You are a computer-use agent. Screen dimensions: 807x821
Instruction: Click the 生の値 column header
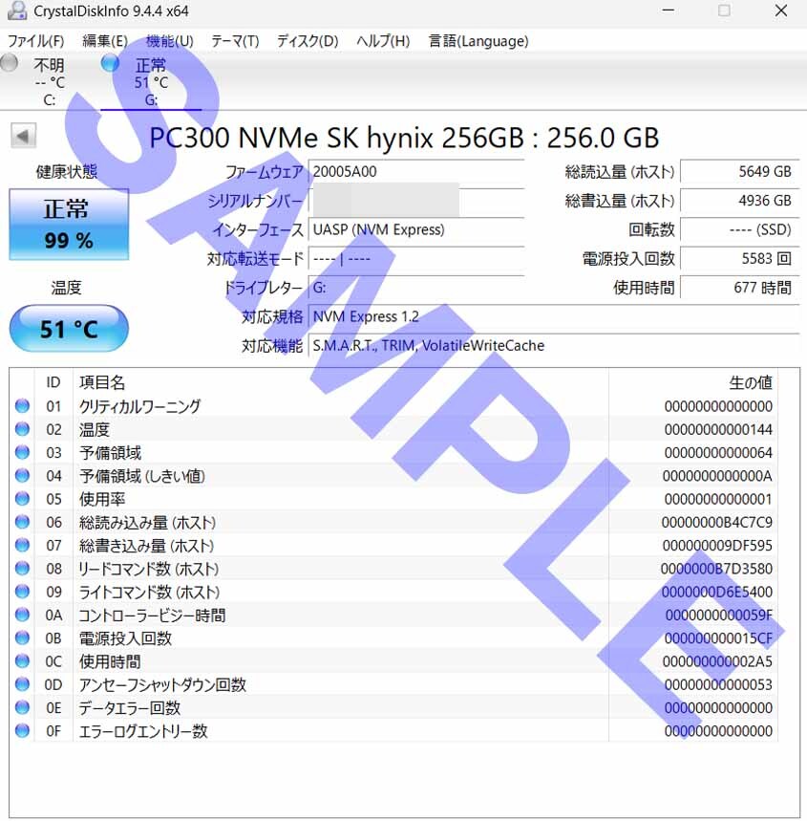tap(751, 382)
